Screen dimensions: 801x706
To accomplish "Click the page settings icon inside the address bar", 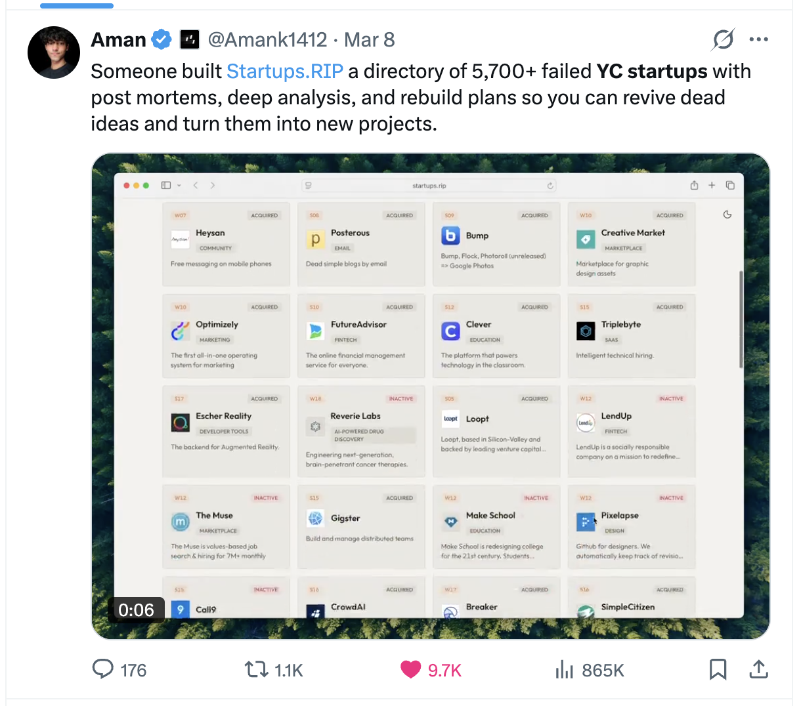I will pyautogui.click(x=307, y=186).
